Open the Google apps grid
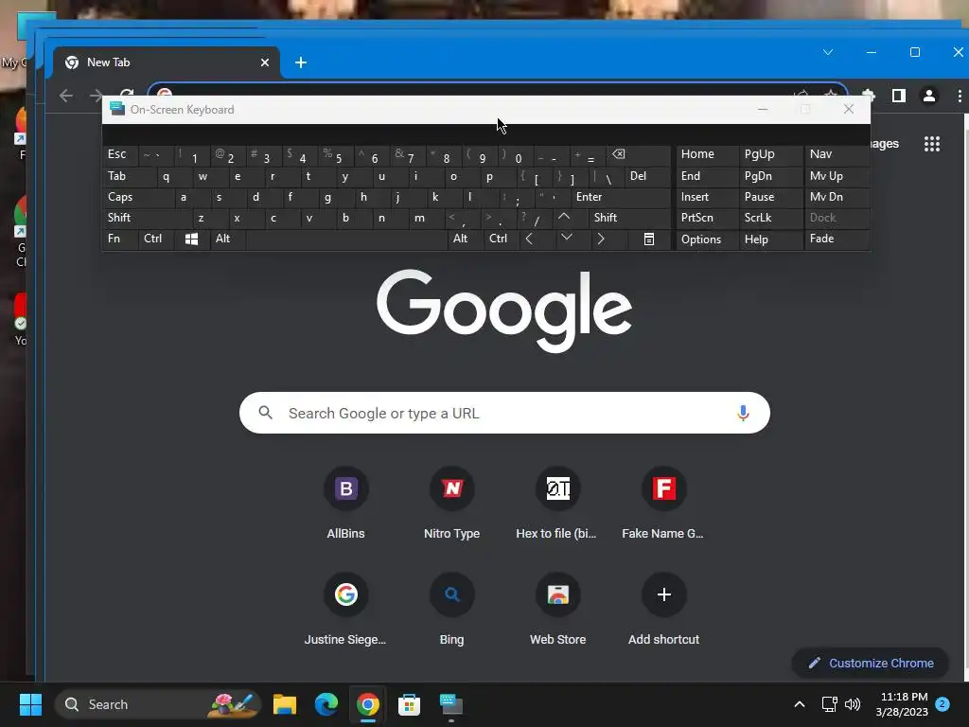 (932, 144)
